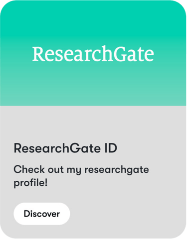Select the ResearchGate ID heading
Image resolution: width=187 pixels, height=239 pixels.
click(65, 148)
